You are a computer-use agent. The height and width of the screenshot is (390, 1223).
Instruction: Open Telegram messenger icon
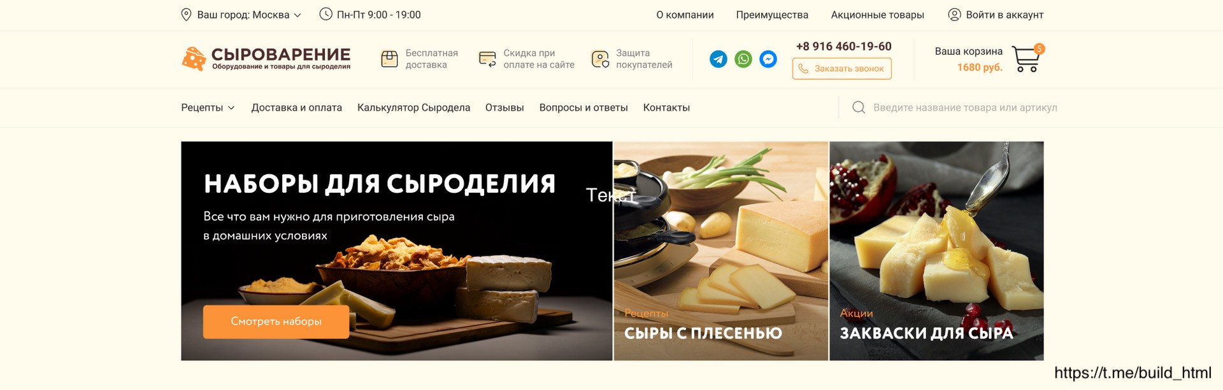click(x=719, y=59)
